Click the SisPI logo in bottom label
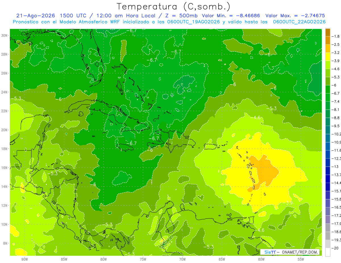 [270, 252]
